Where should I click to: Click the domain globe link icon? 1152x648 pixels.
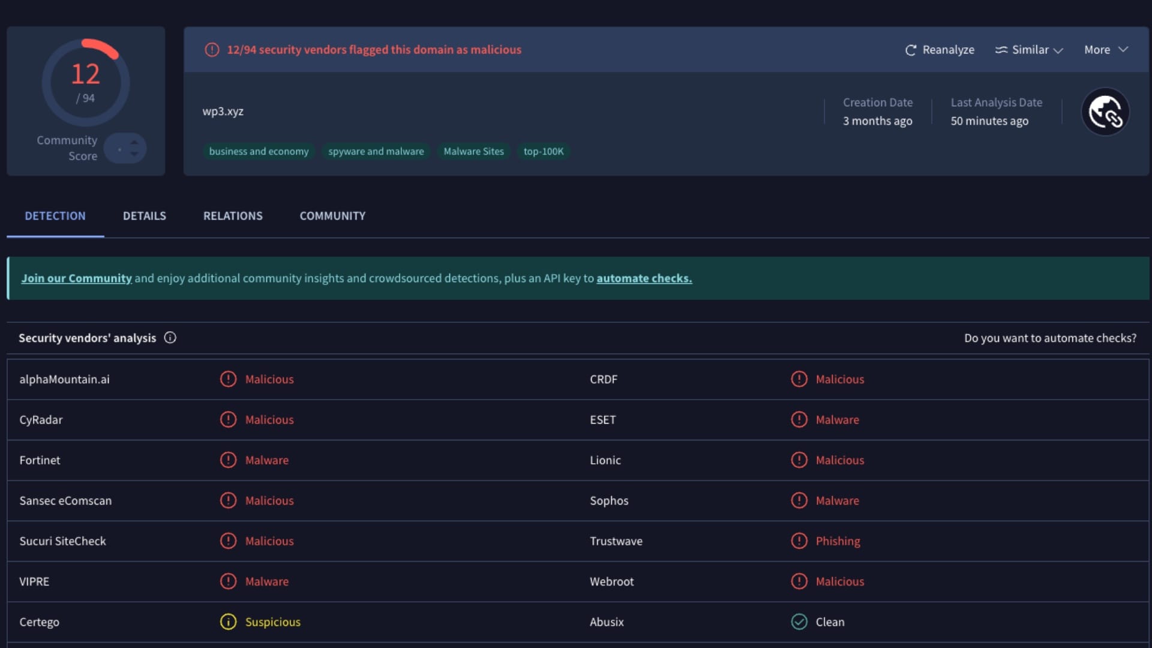pos(1105,112)
